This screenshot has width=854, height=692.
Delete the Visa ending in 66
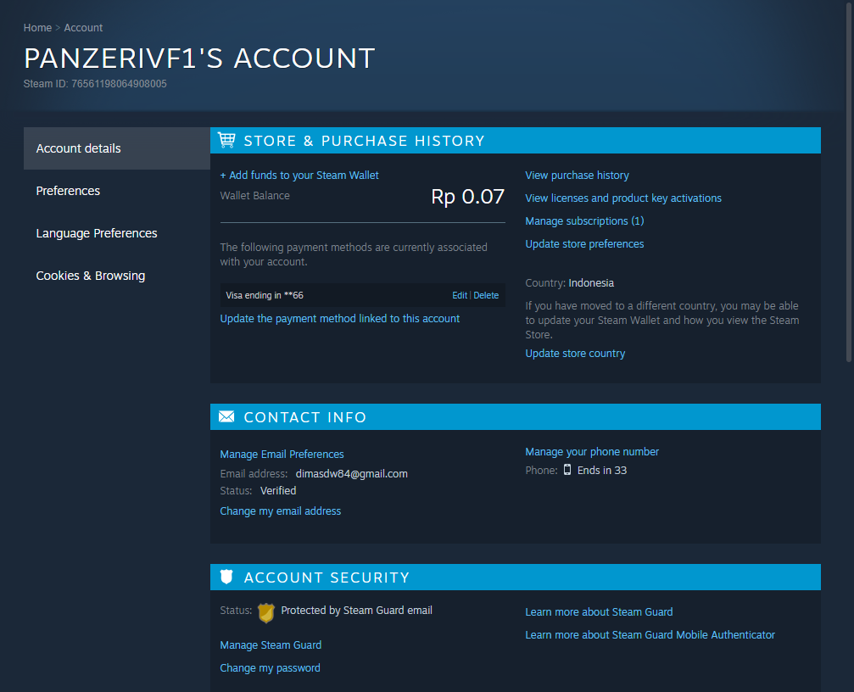(486, 295)
